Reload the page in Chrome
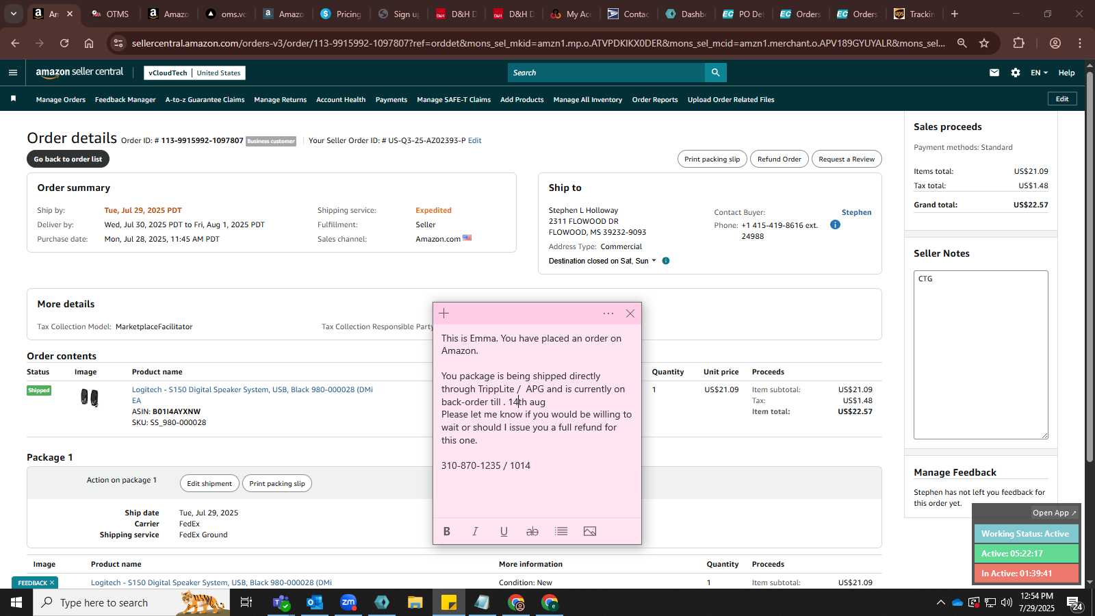The width and height of the screenshot is (1095, 616). pyautogui.click(x=64, y=43)
